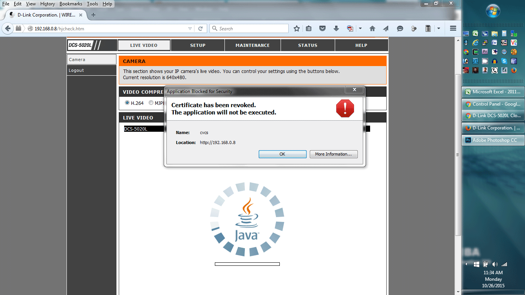
Task: Switch to the MAINTENANCE tab
Action: [253, 45]
